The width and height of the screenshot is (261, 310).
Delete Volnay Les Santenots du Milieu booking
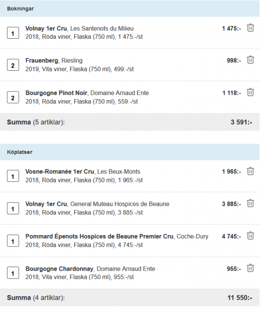coord(250,28)
